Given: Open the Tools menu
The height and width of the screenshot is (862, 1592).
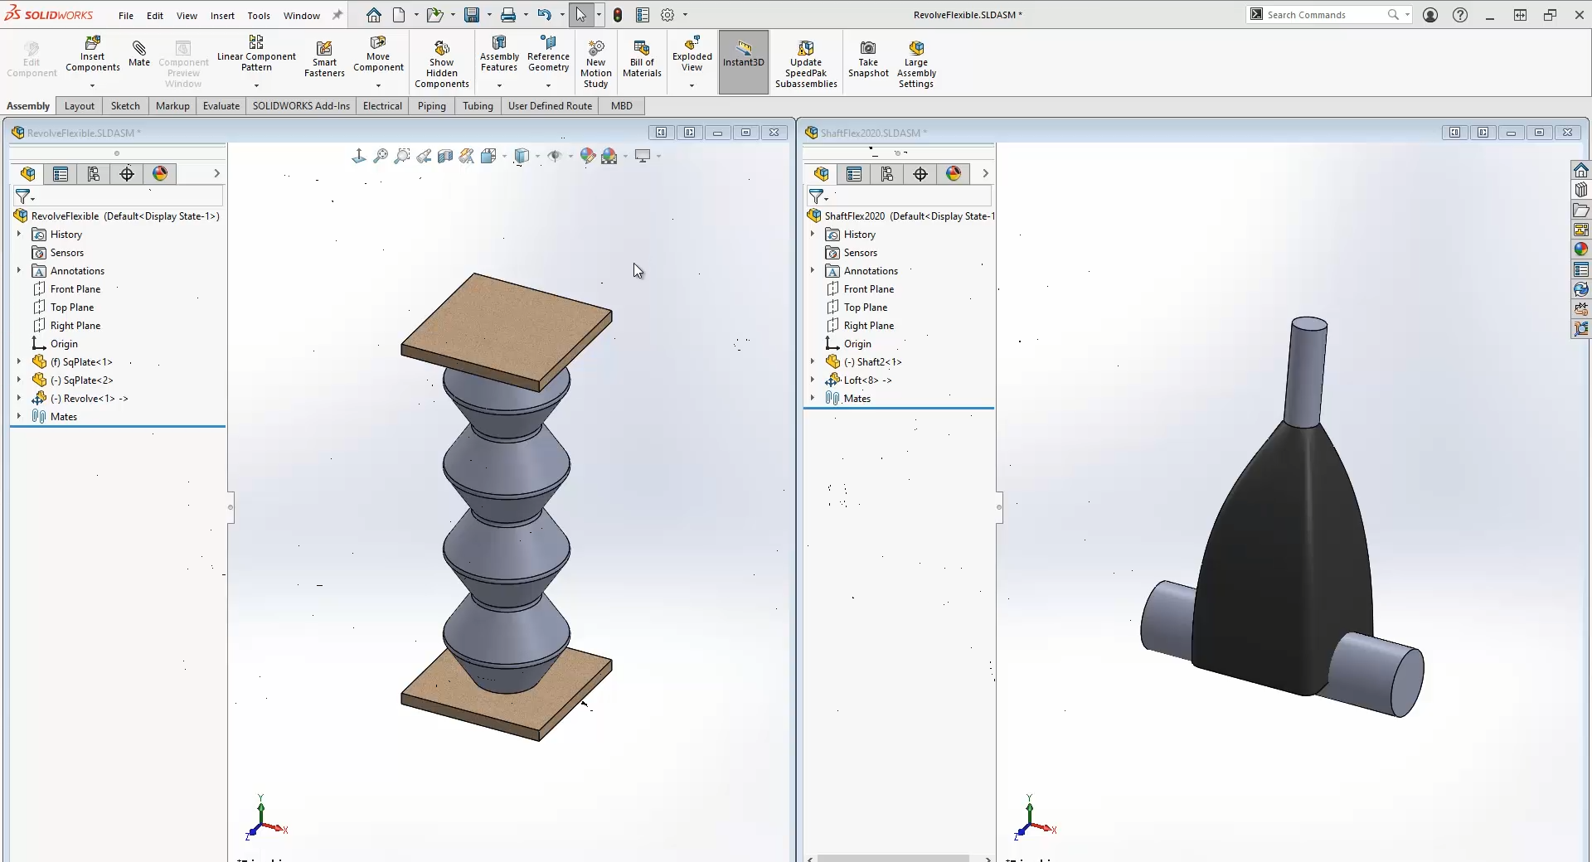Looking at the screenshot, I should point(259,15).
